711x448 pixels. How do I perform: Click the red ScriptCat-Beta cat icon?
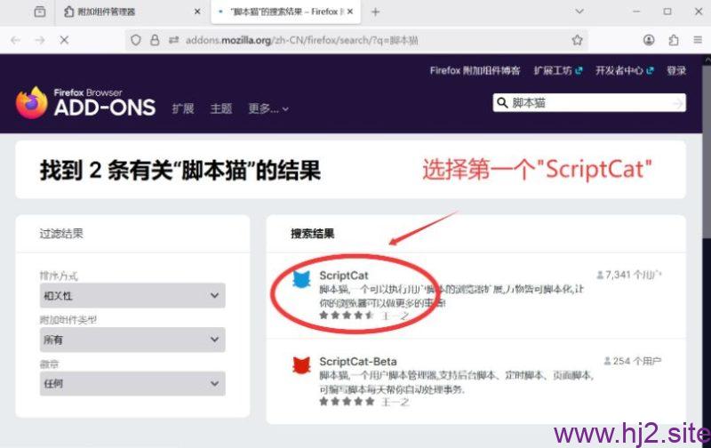click(301, 365)
